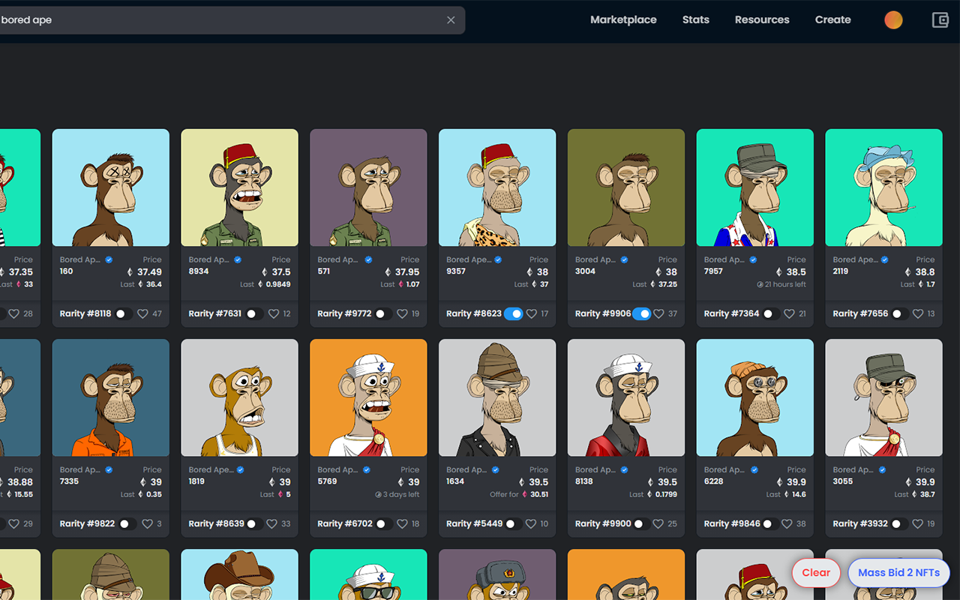The width and height of the screenshot is (960, 600).
Task: Like ape 8934 with heart icon
Action: pyautogui.click(x=274, y=313)
